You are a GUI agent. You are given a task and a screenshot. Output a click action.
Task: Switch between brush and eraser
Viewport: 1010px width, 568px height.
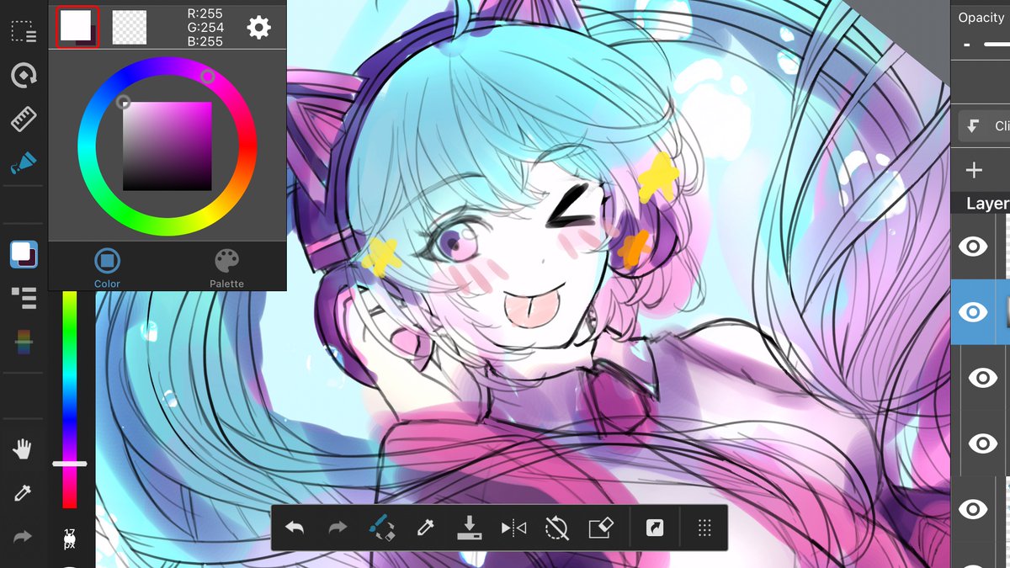tap(382, 528)
